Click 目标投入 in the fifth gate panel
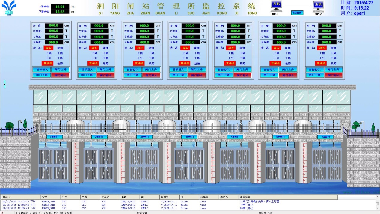 [224, 70]
